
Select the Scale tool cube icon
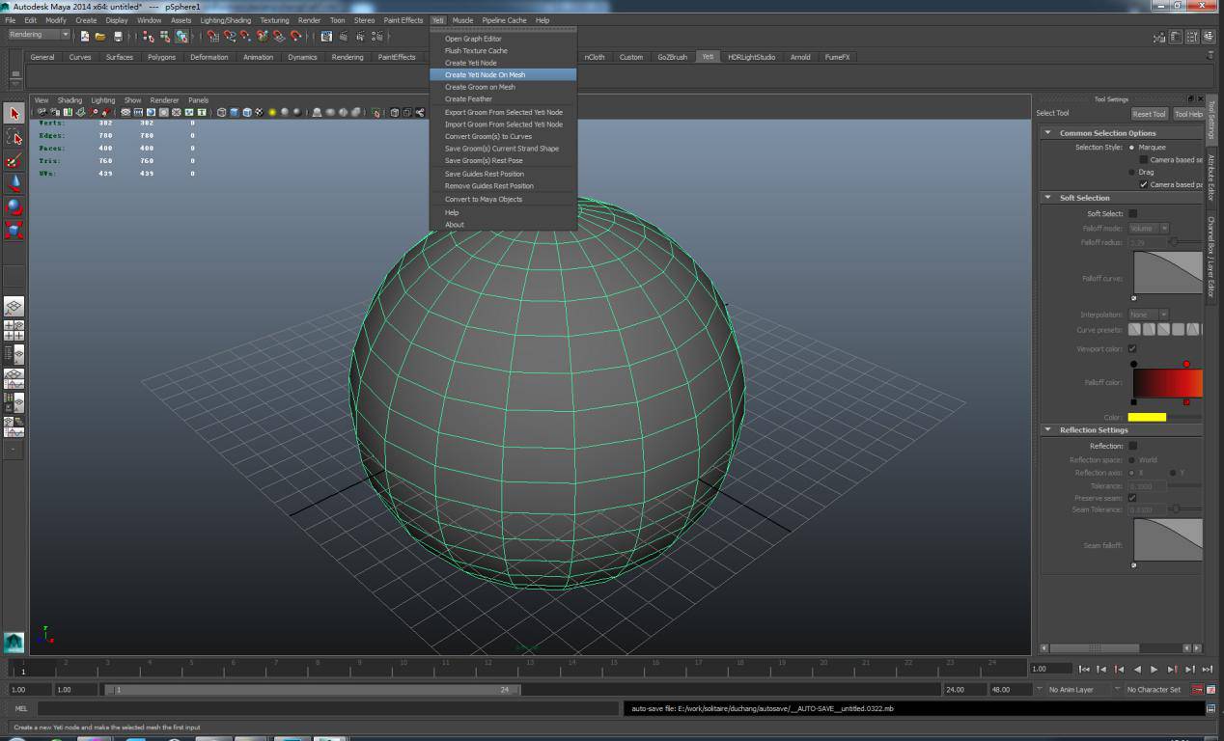coord(14,230)
